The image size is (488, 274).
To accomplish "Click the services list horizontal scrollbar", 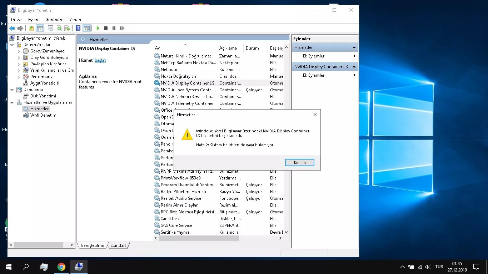I will [x=199, y=238].
